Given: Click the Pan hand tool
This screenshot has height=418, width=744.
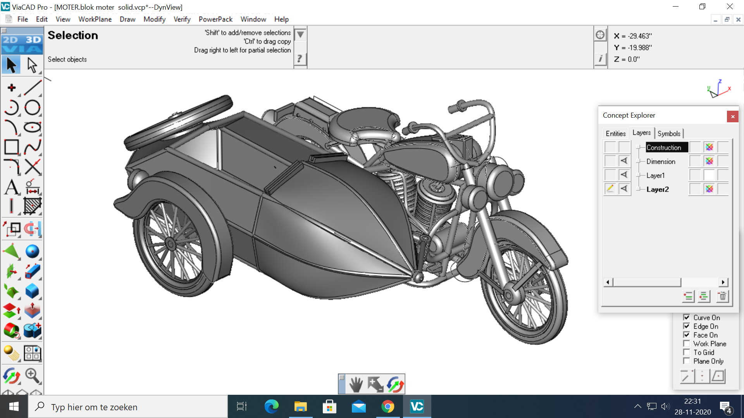Looking at the screenshot, I should pos(356,384).
